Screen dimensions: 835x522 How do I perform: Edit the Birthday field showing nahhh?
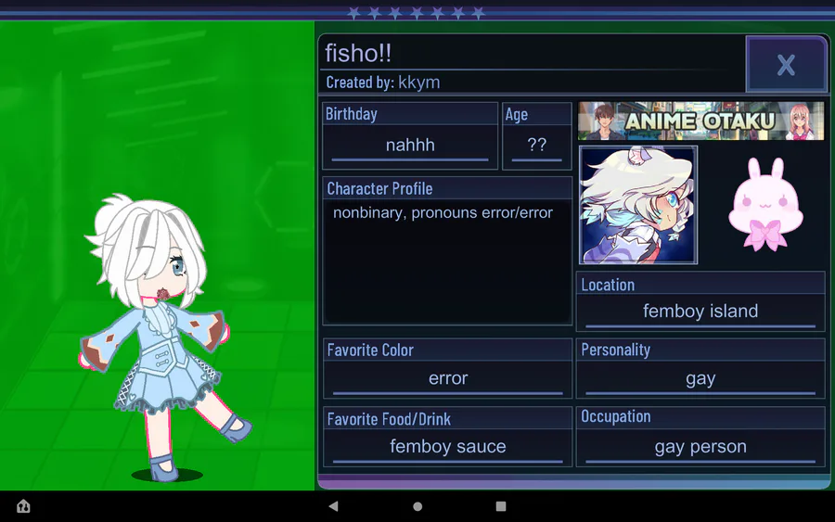pyautogui.click(x=410, y=146)
